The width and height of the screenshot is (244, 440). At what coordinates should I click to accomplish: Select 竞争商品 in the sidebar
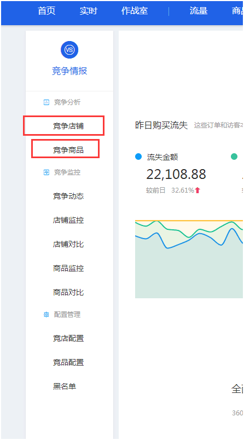[68, 150]
